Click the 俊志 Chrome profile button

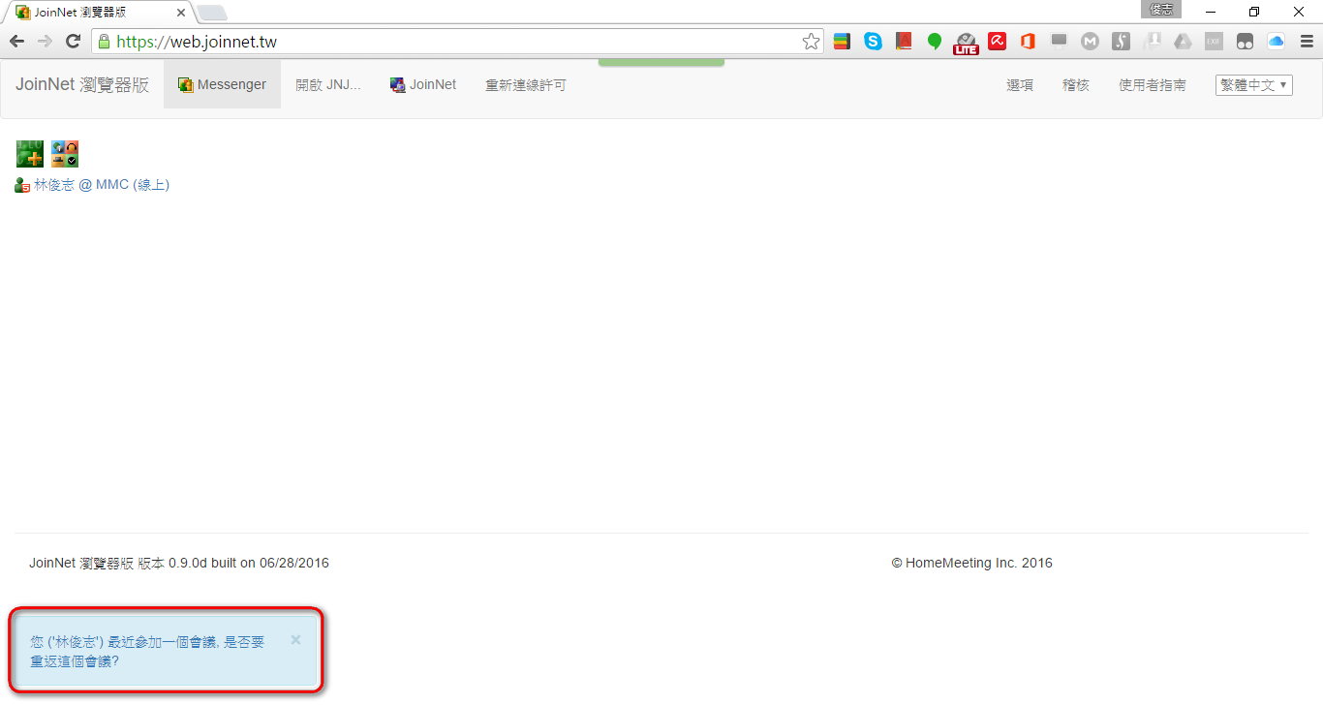(1162, 9)
